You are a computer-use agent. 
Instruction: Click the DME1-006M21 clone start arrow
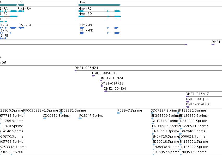point(75,70)
